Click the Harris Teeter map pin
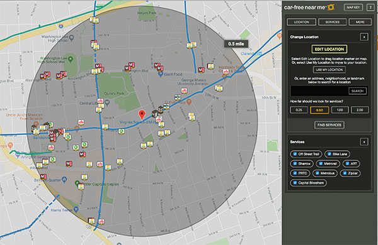Image resolution: width=378 pixels, height=245 pixels. click(x=76, y=210)
